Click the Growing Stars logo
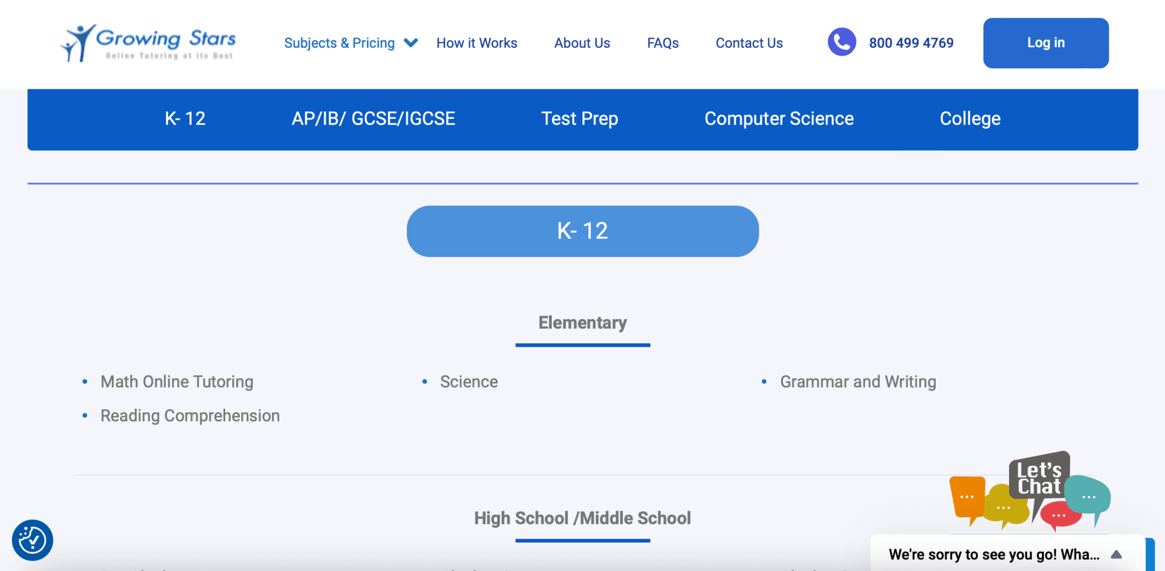Image resolution: width=1165 pixels, height=571 pixels. point(148,43)
